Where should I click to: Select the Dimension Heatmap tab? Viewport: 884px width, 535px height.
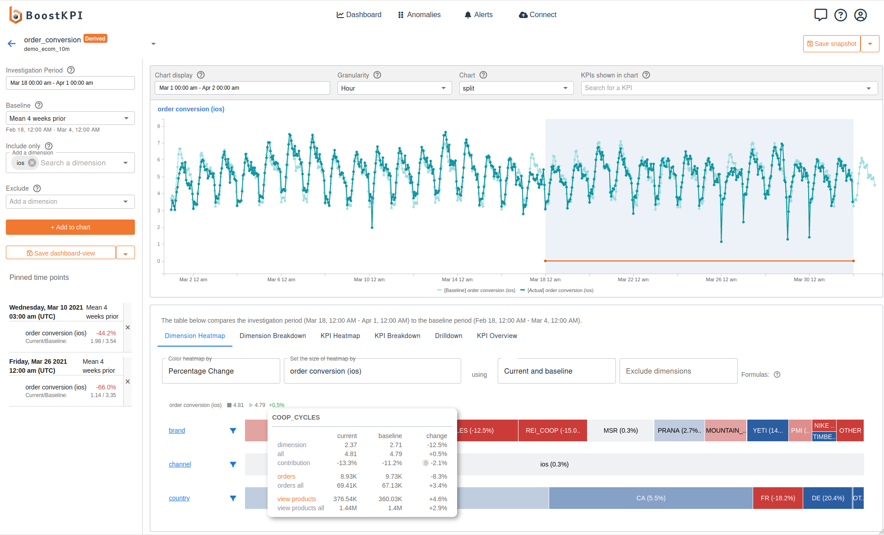pyautogui.click(x=195, y=336)
